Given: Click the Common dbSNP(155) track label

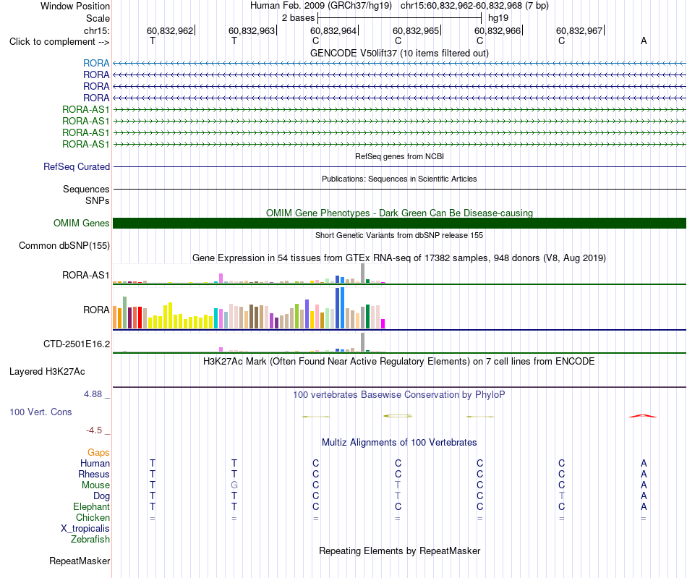Looking at the screenshot, I should coord(64,245).
